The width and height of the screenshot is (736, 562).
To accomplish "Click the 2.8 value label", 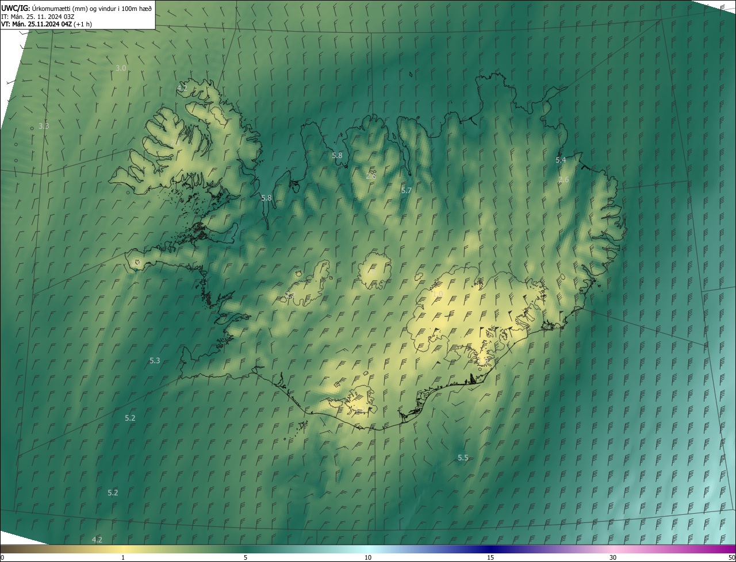I will coord(371,175).
